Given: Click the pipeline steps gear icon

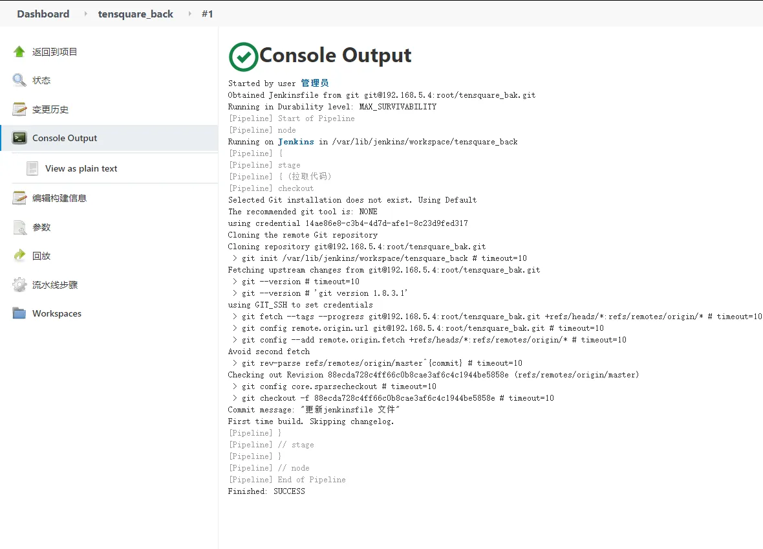Looking at the screenshot, I should pyautogui.click(x=19, y=285).
